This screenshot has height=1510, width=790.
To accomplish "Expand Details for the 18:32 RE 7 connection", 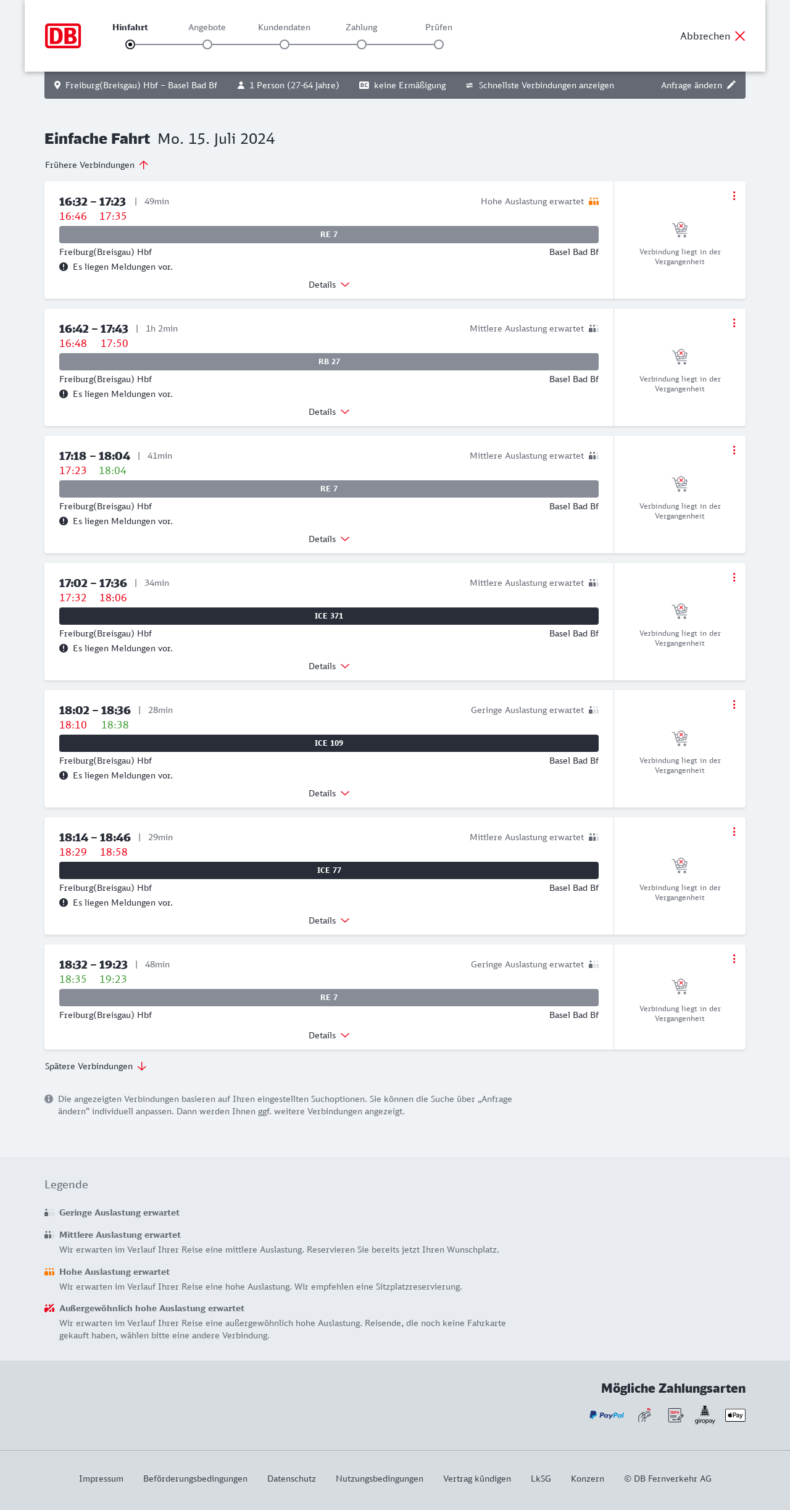I will pos(329,1035).
